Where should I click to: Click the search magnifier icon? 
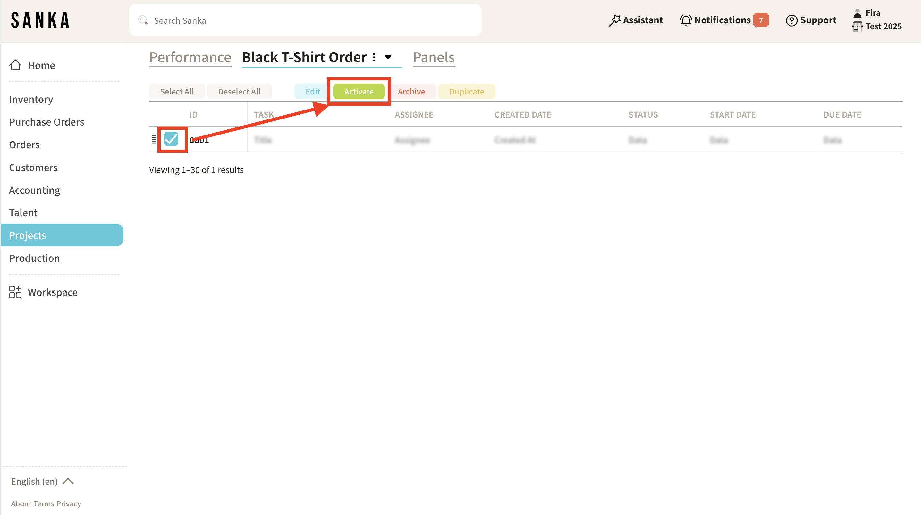click(x=143, y=20)
